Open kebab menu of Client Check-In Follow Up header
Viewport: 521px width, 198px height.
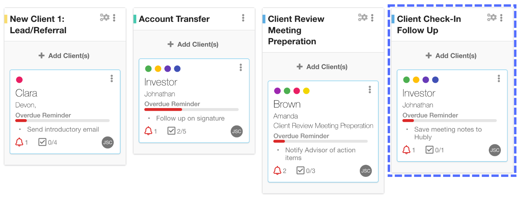pyautogui.click(x=501, y=18)
